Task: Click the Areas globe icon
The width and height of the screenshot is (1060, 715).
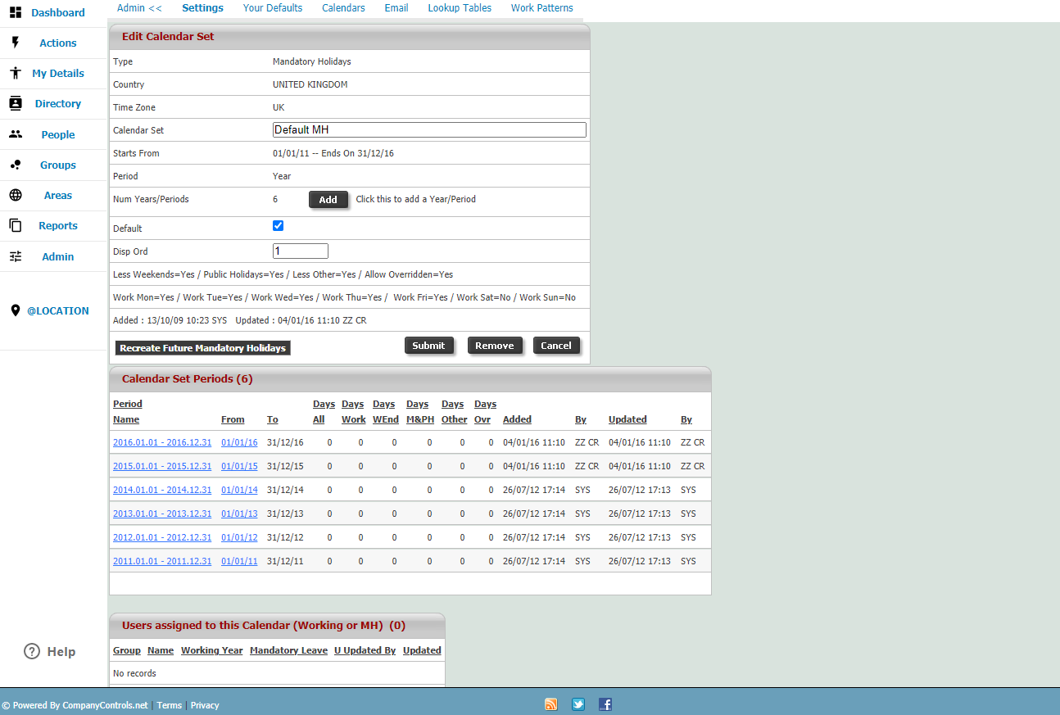Action: coord(16,195)
